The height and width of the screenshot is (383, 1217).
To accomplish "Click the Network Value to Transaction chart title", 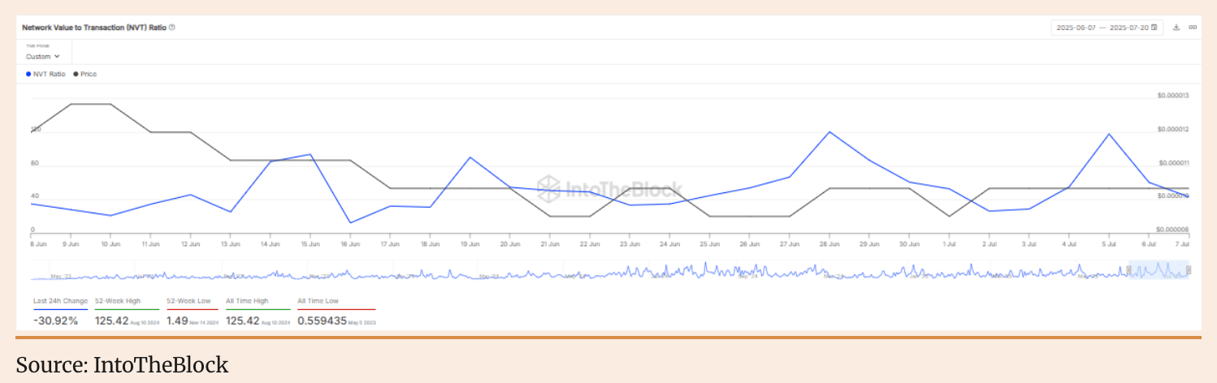I will 93,28.
